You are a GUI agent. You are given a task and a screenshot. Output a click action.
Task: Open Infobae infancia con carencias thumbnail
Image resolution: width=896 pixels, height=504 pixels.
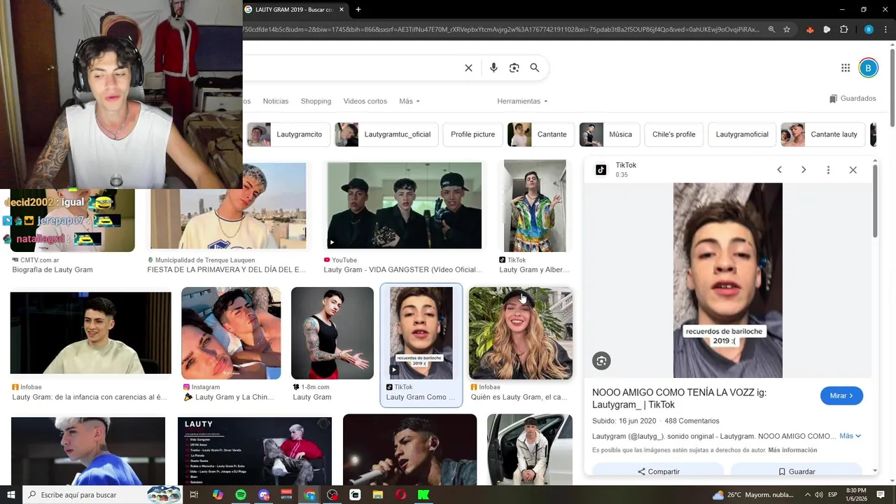90,333
